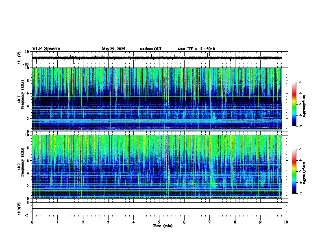Click the "3" tick on the time axis

(x=108, y=222)
